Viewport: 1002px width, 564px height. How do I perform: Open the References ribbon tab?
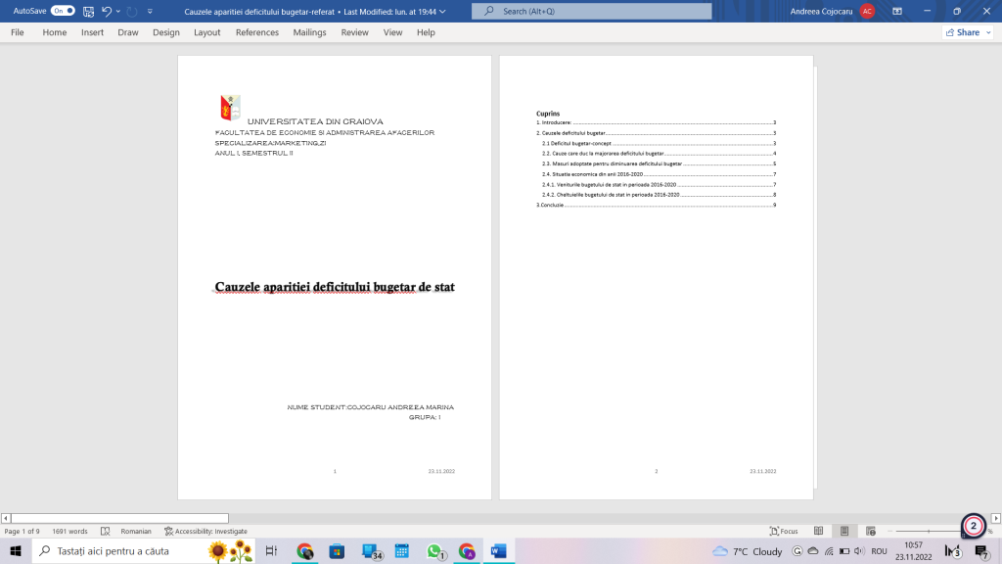(x=256, y=32)
